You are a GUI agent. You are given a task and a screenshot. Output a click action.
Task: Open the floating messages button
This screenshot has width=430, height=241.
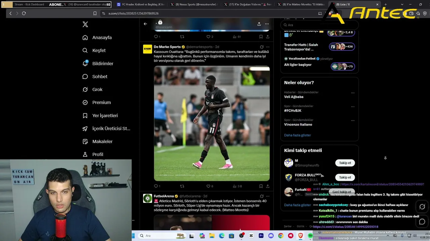click(422, 222)
